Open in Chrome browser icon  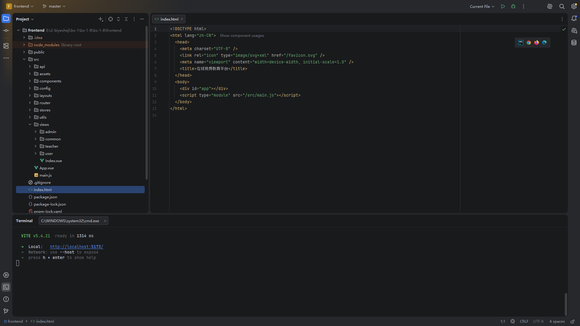(529, 43)
